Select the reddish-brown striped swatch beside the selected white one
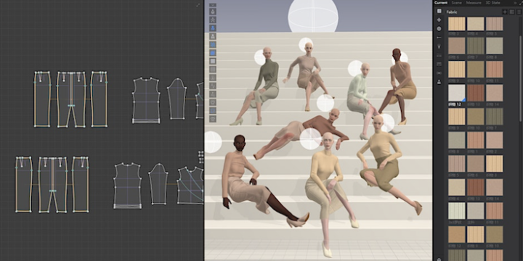 point(476,93)
